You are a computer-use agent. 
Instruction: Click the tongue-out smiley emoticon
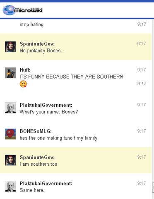pos(23,84)
